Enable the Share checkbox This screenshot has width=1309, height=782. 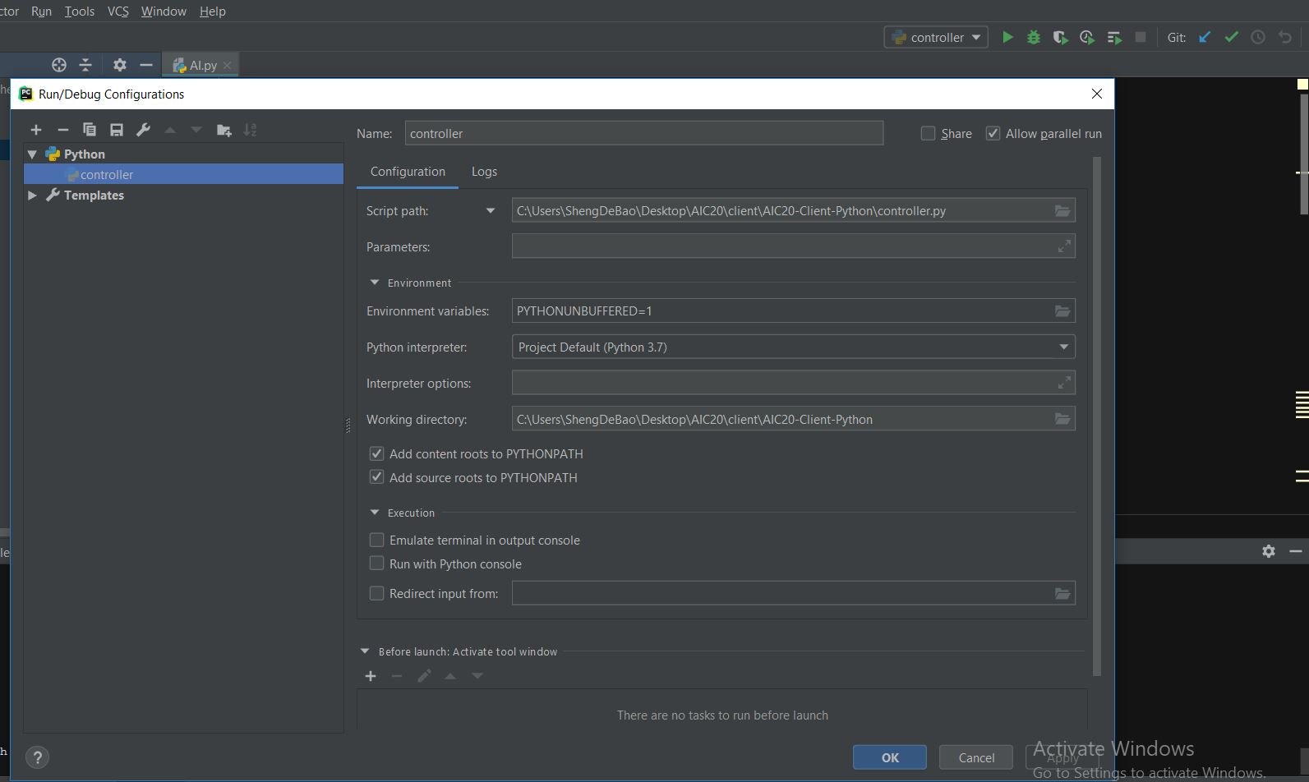[929, 134]
